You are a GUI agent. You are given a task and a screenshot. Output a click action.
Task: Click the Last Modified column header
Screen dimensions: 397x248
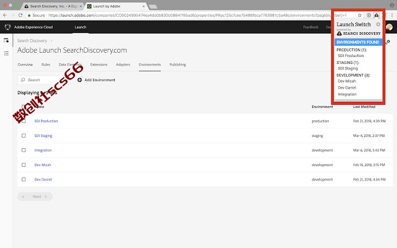pyautogui.click(x=364, y=107)
